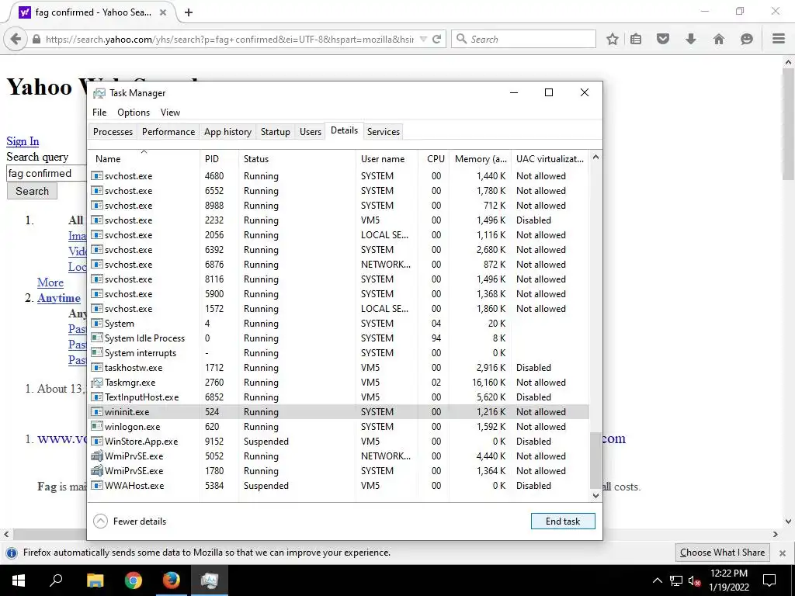Sort by User name column header
The width and height of the screenshot is (795, 596).
387,158
